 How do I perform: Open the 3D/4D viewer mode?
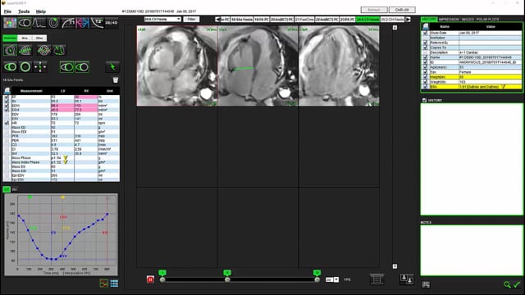[x=112, y=23]
